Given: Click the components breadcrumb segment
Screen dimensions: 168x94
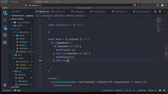Looking at the screenshot, I should coord(47,16).
